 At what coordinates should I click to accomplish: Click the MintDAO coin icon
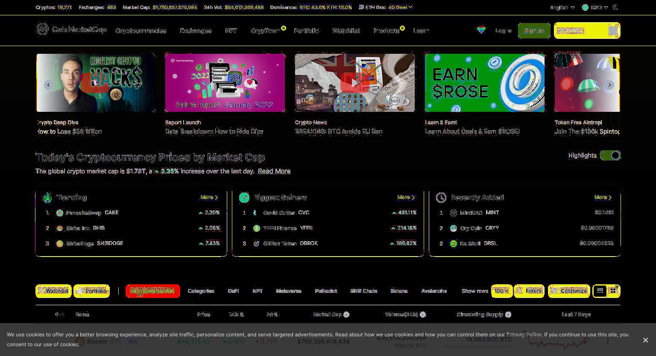coord(454,213)
